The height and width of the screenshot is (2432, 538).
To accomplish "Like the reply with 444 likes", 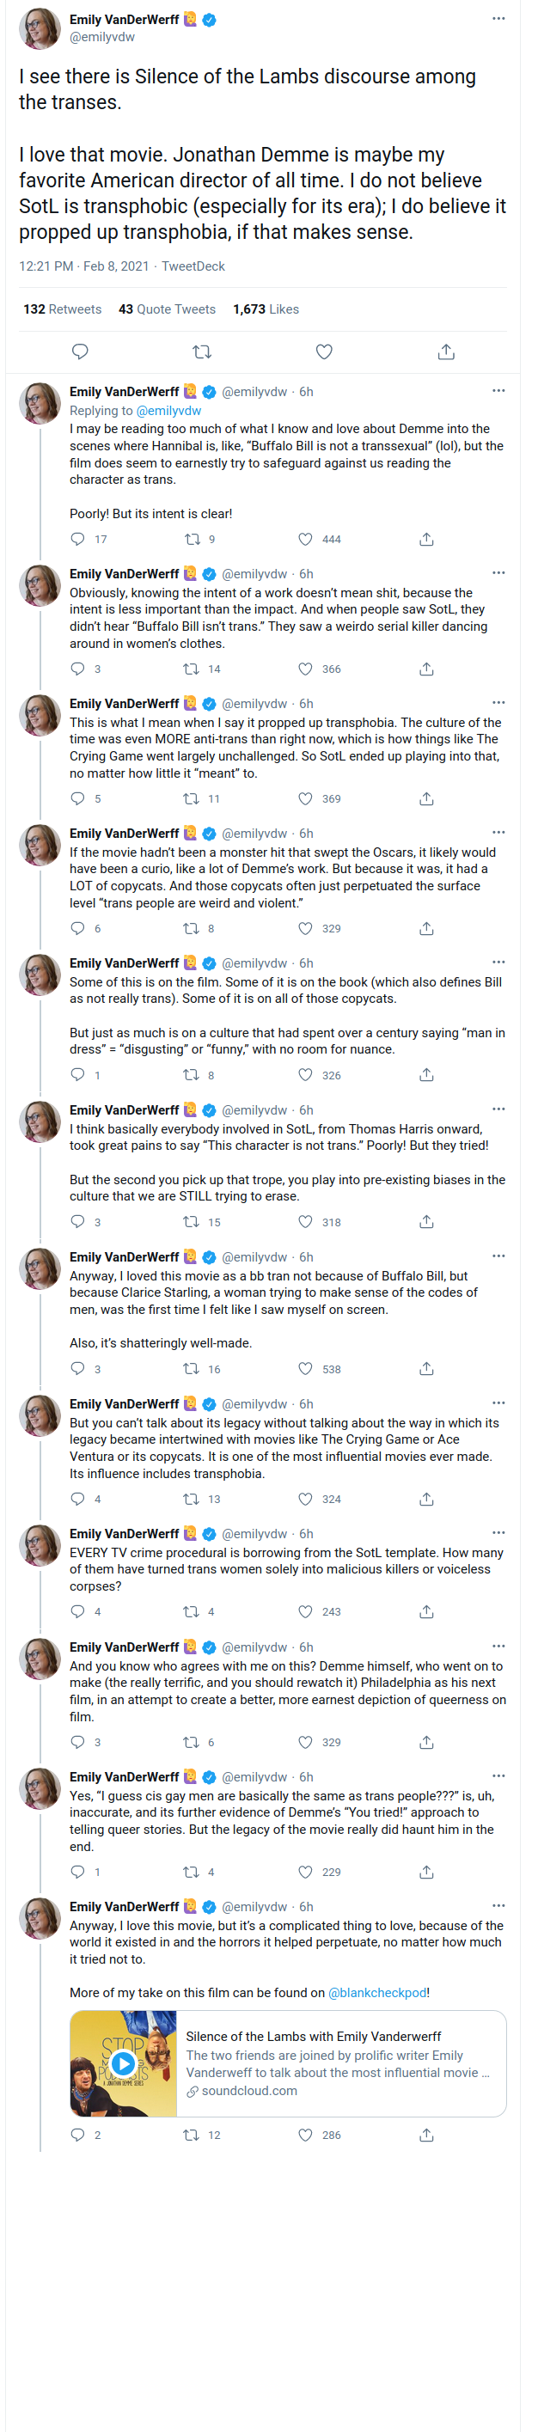I will pyautogui.click(x=305, y=539).
